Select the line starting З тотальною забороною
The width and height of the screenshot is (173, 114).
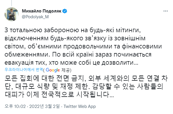click(x=73, y=30)
